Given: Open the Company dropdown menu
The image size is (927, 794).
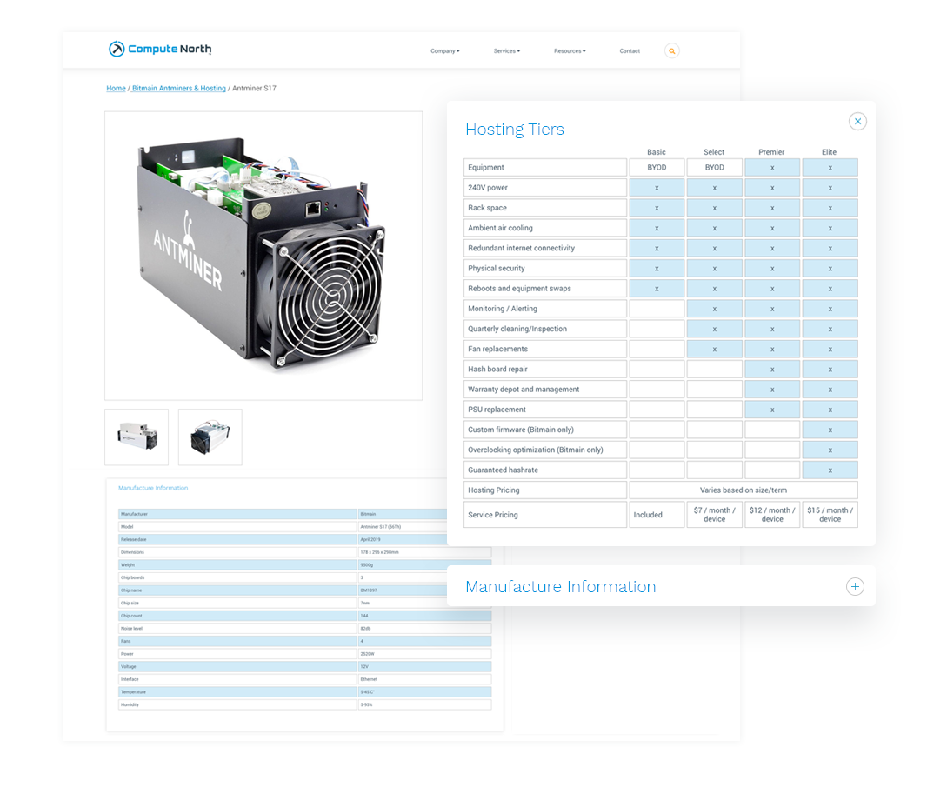Looking at the screenshot, I should (444, 50).
